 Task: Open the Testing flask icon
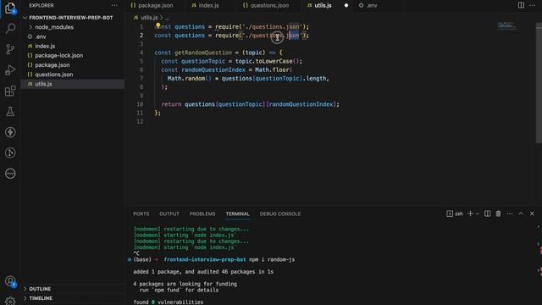click(x=10, y=112)
